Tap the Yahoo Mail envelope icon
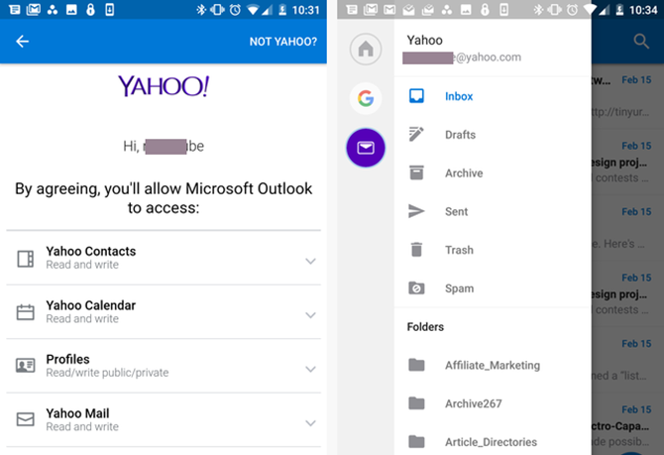Screen dimensions: 664x455 pyautogui.click(x=26, y=419)
